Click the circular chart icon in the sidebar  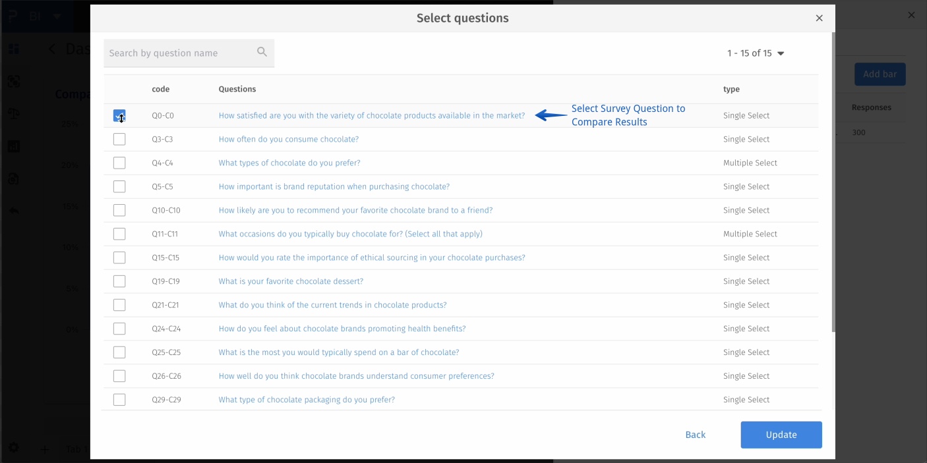[x=14, y=178]
